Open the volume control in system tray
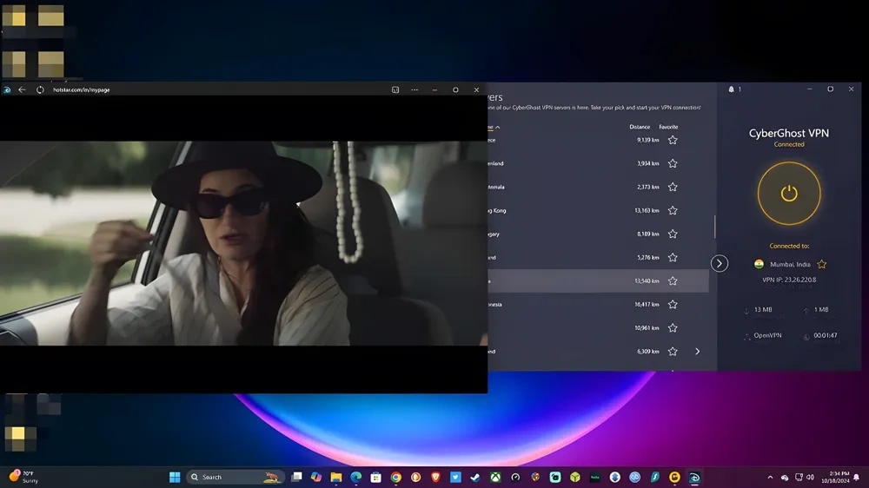This screenshot has height=488, width=869. tap(810, 477)
